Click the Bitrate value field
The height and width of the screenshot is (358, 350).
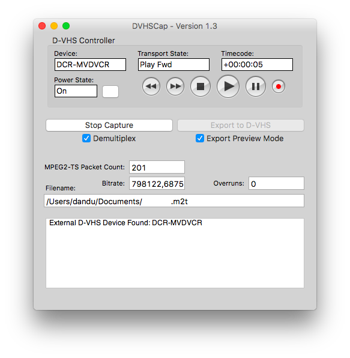[157, 183]
